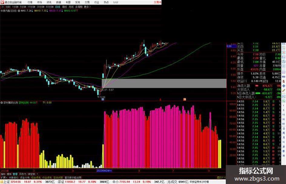
Task: Open the 行情 menu
Action: [30, 2]
